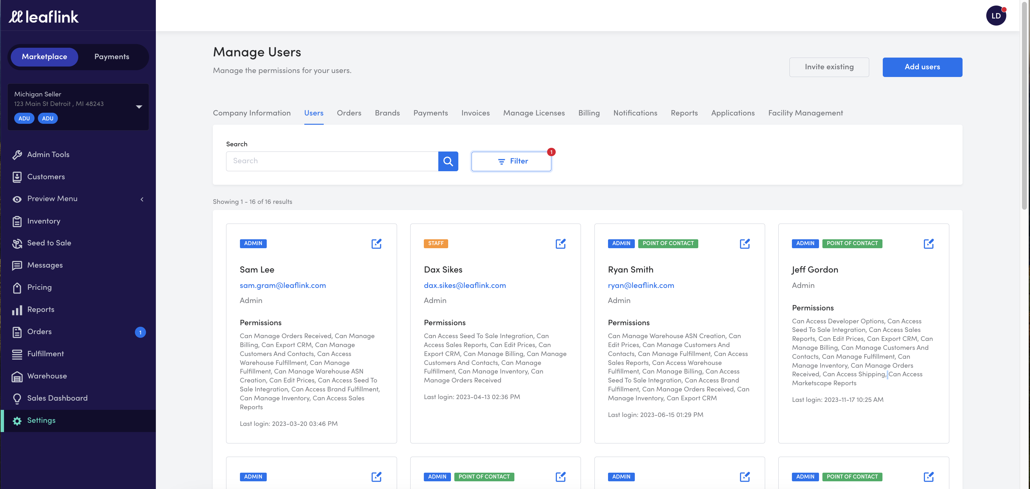Viewport: 1030px width, 489px height.
Task: Click the Sales Dashboard lightbulb icon
Action: click(x=17, y=398)
